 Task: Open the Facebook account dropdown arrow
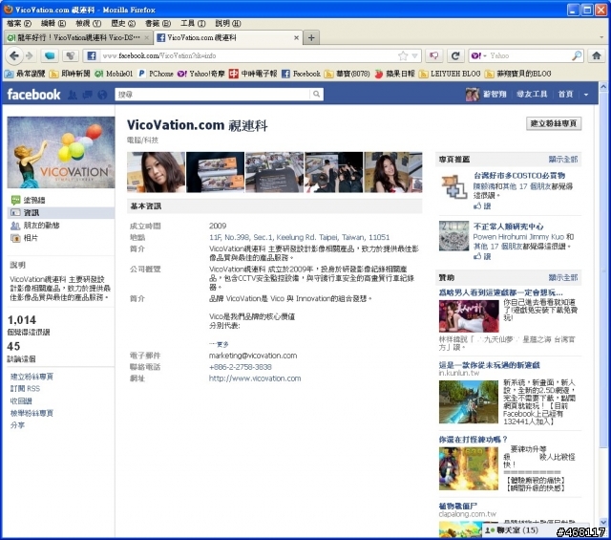coord(585,95)
